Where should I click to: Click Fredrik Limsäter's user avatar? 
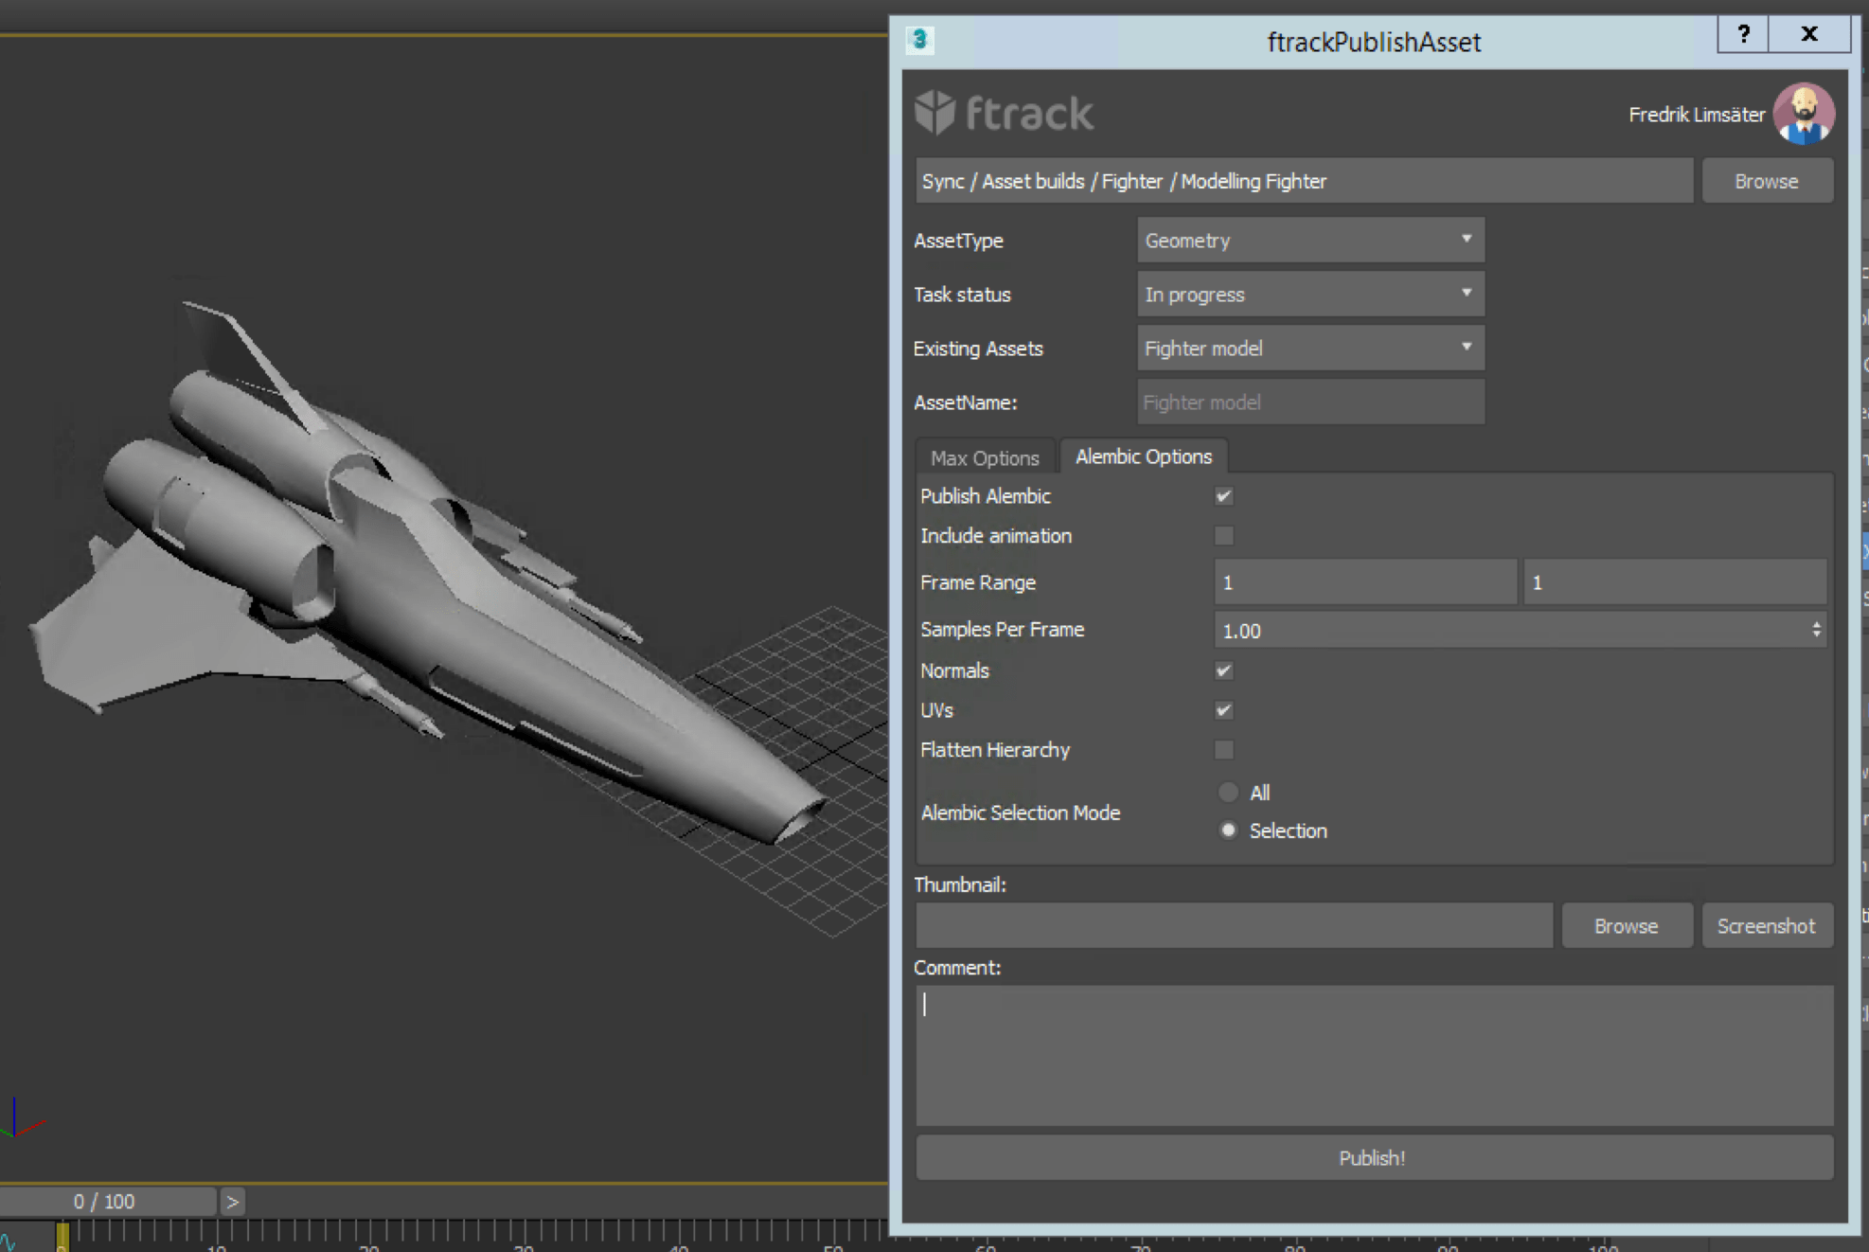[1804, 114]
